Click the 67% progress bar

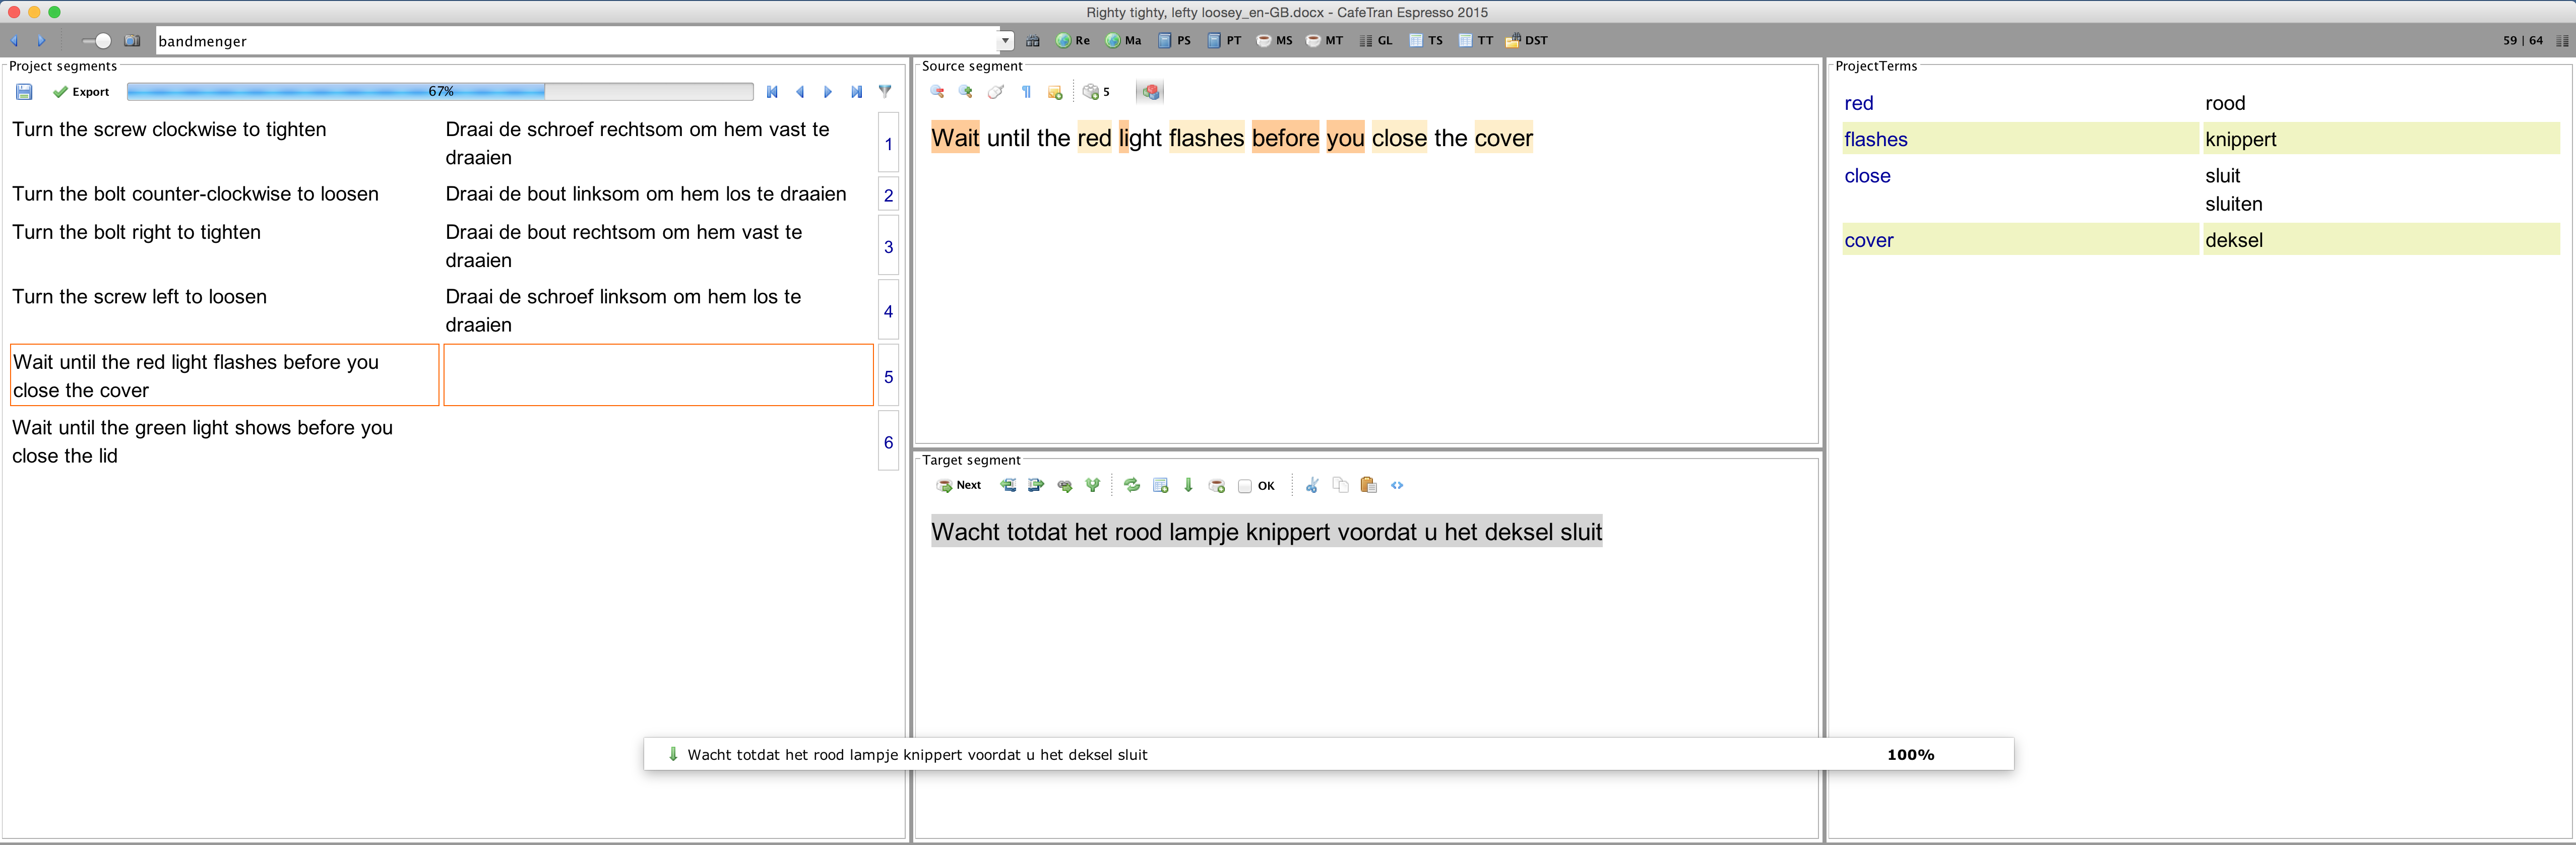[x=440, y=92]
